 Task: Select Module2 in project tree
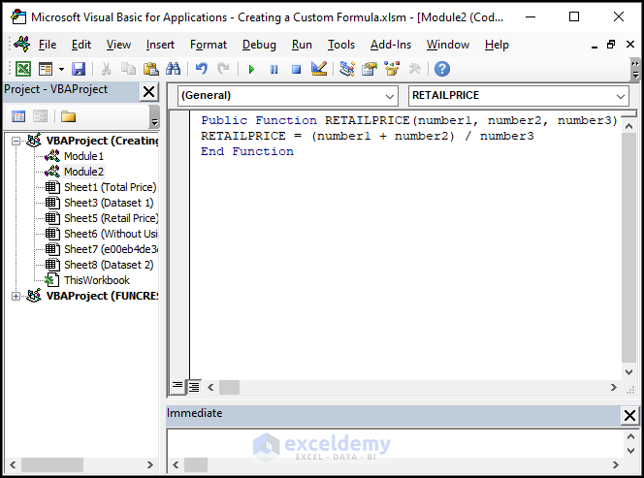pos(83,172)
